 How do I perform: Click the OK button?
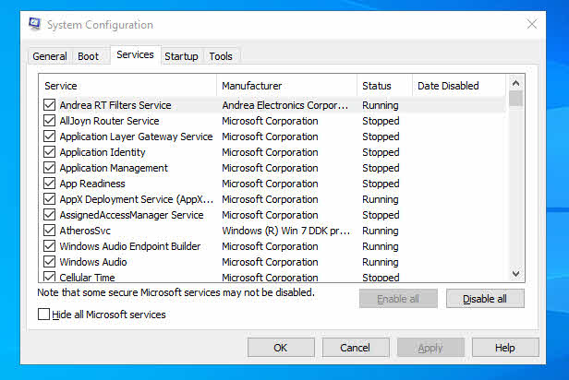(x=281, y=348)
